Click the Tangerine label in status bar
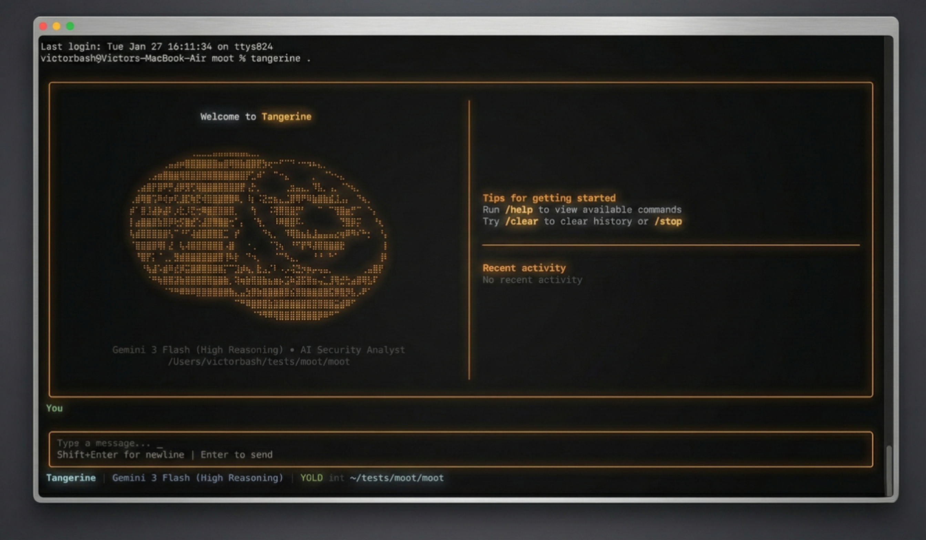Image resolution: width=926 pixels, height=540 pixels. 71,478
